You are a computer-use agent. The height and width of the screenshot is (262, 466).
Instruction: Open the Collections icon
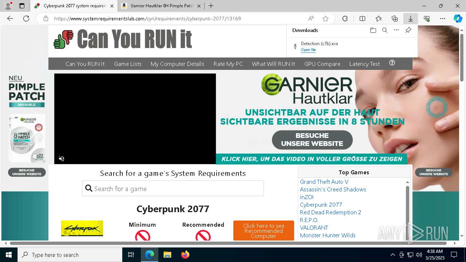coord(395,19)
